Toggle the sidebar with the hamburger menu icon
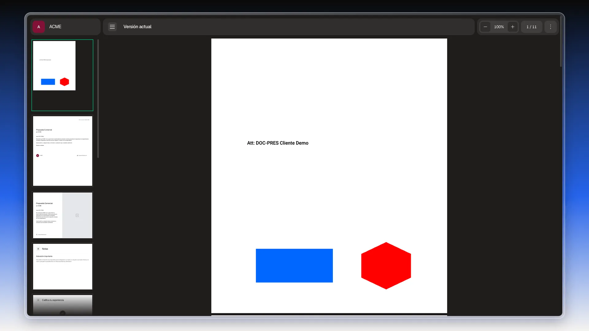 [x=112, y=27]
